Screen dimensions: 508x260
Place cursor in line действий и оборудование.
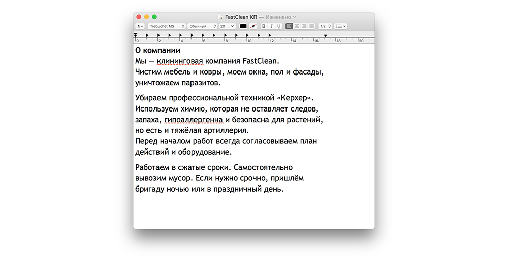click(183, 152)
